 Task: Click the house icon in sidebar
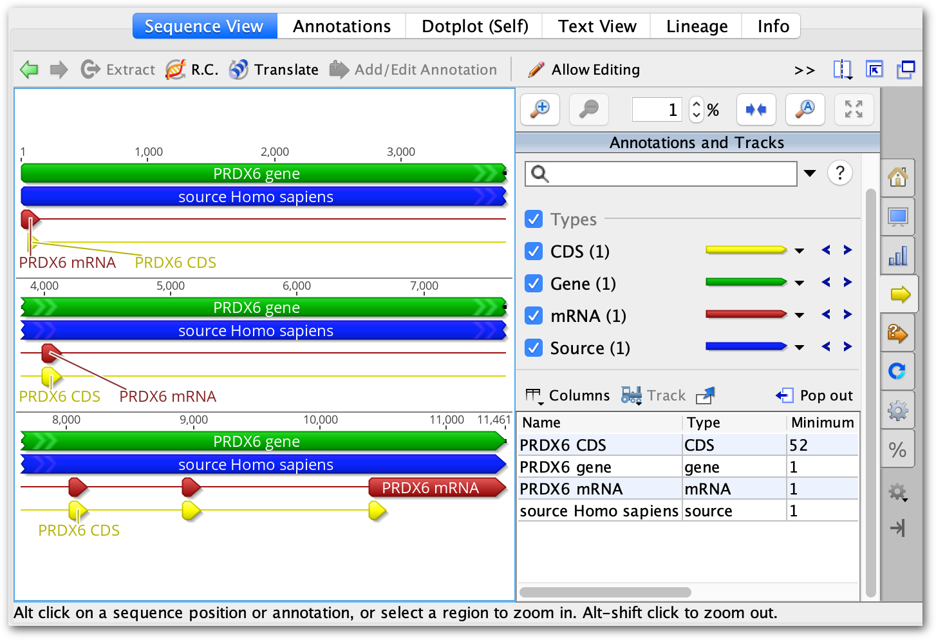[898, 176]
